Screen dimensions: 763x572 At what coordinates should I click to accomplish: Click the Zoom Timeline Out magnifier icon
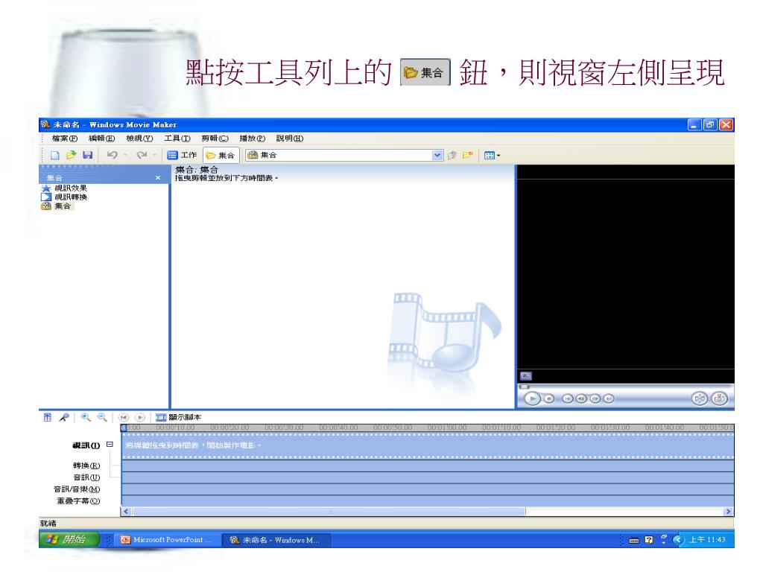[x=101, y=417]
